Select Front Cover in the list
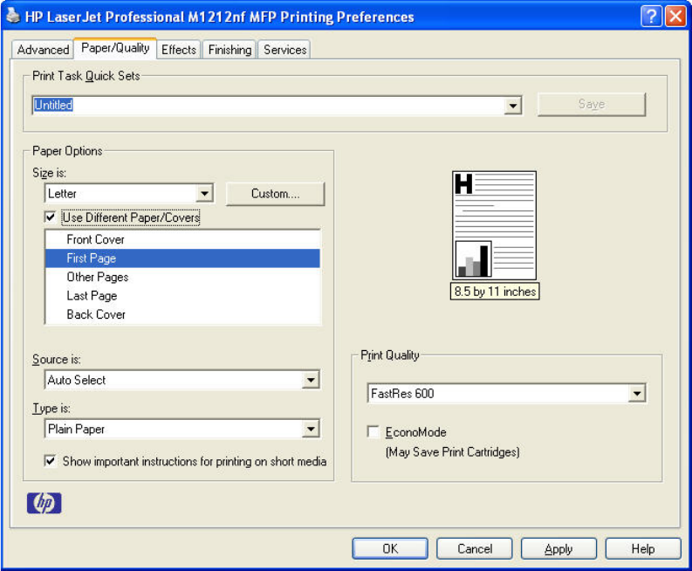Viewport: 692px width, 571px height. click(96, 239)
